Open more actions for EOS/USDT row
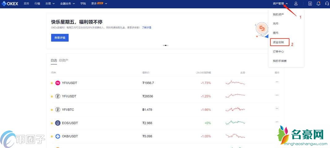The width and height of the screenshot is (330, 148). point(277,122)
